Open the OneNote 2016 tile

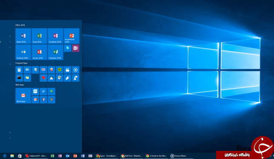[x=55, y=36]
